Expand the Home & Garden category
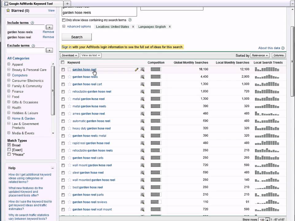This screenshot has height=221, width=295. (x=9, y=118)
